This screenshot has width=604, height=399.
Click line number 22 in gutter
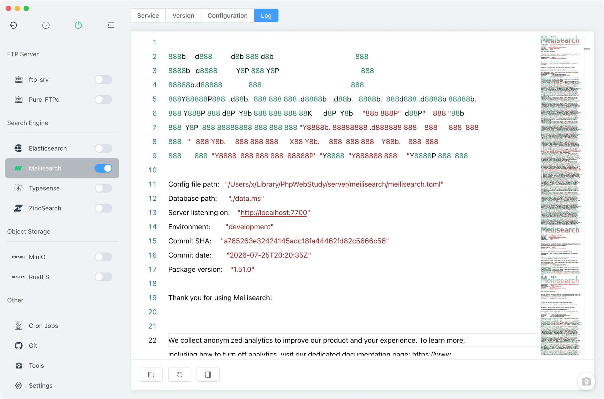click(152, 340)
